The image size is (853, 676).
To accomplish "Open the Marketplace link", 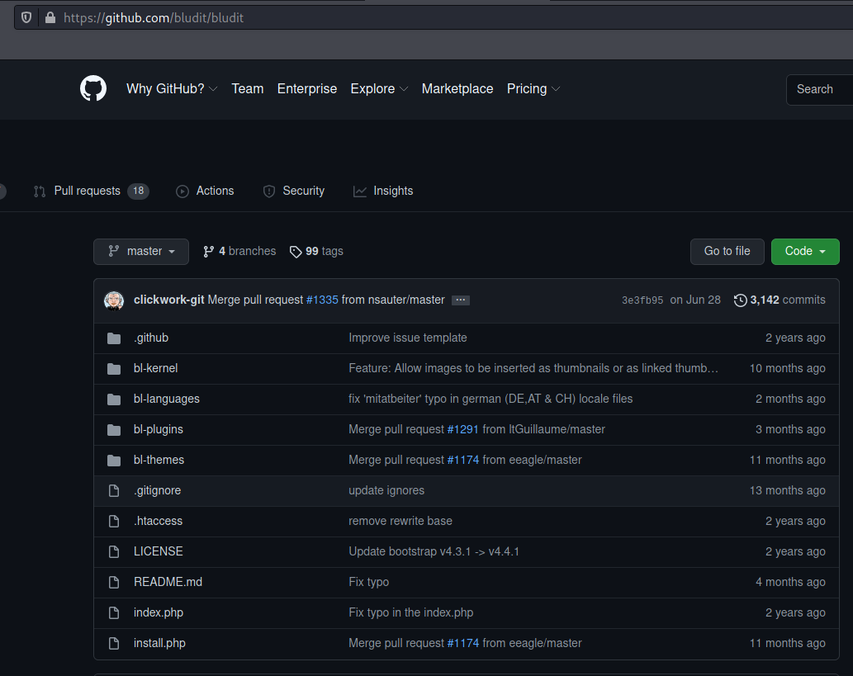I will (457, 88).
